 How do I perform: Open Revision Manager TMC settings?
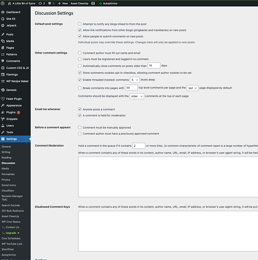[12, 198]
